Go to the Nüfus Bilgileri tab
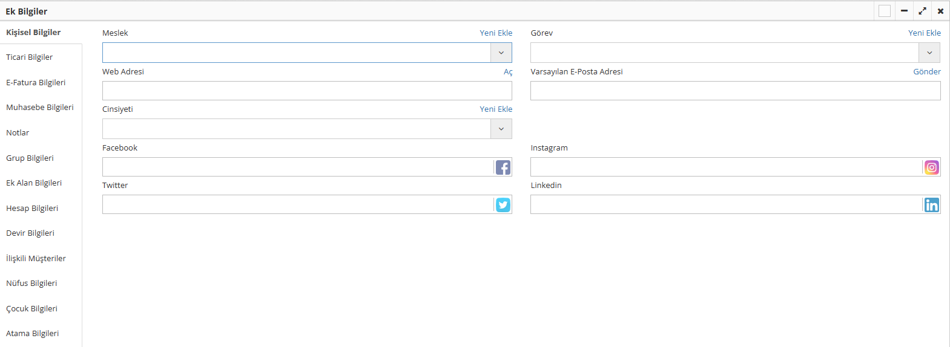This screenshot has width=950, height=347. [31, 284]
